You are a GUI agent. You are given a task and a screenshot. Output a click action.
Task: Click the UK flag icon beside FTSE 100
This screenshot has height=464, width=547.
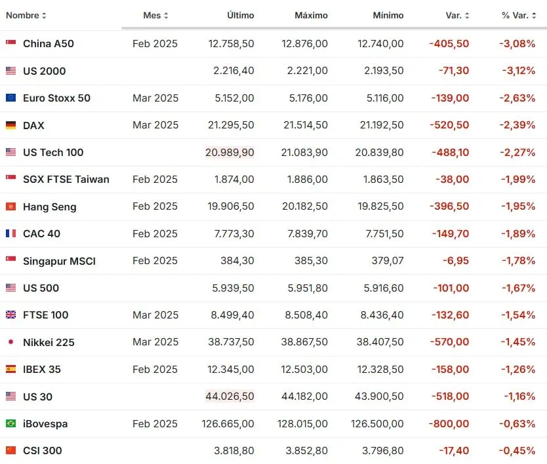[x=10, y=315]
